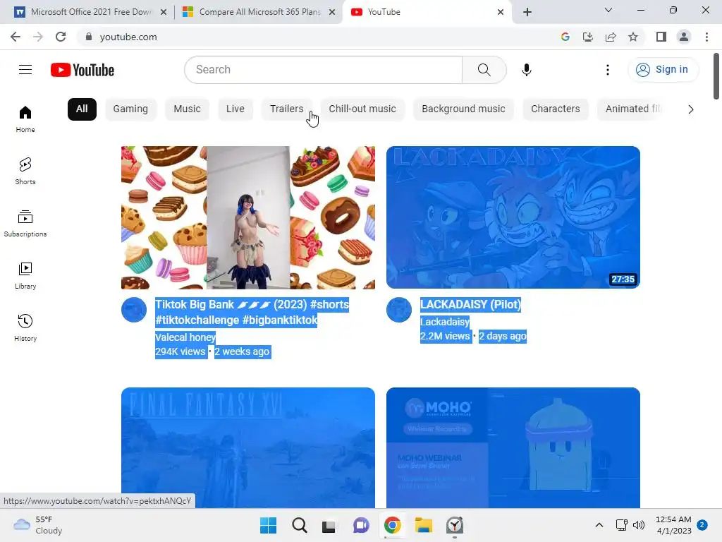
Task: Select the Music category chip
Action: pos(187,109)
